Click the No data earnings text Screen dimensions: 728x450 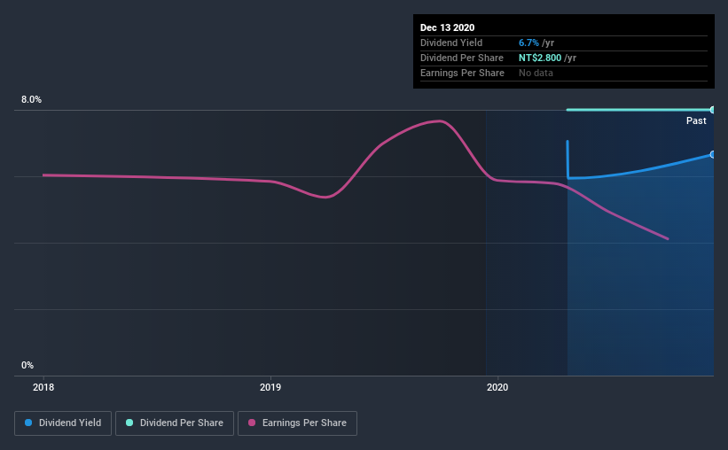[536, 73]
